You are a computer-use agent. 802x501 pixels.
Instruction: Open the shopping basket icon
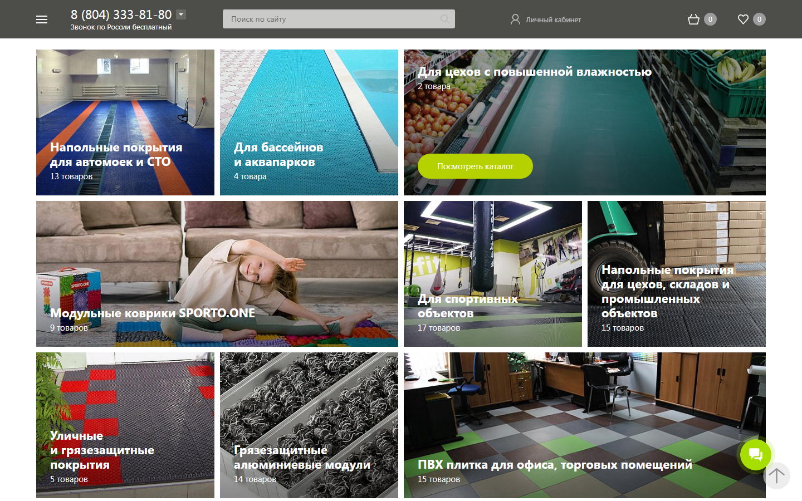coord(693,19)
